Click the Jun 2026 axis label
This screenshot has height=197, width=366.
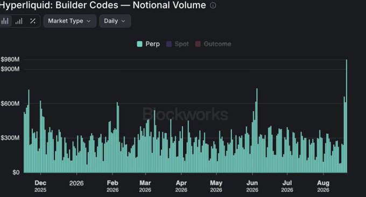(252, 186)
